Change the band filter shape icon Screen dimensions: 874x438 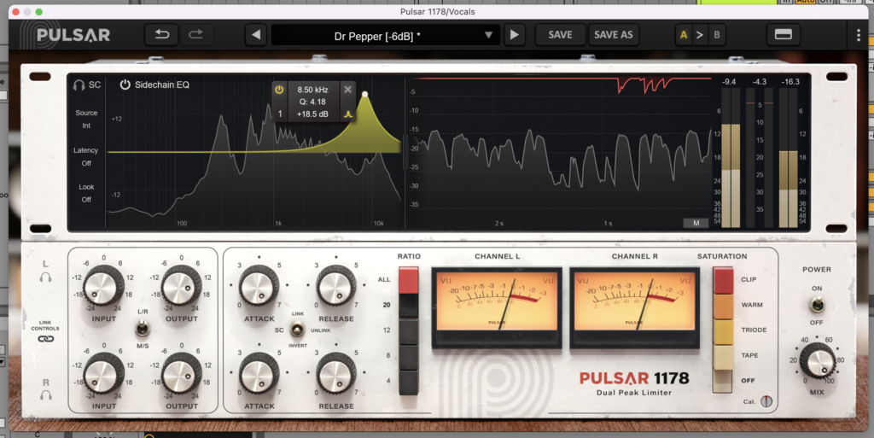(348, 114)
